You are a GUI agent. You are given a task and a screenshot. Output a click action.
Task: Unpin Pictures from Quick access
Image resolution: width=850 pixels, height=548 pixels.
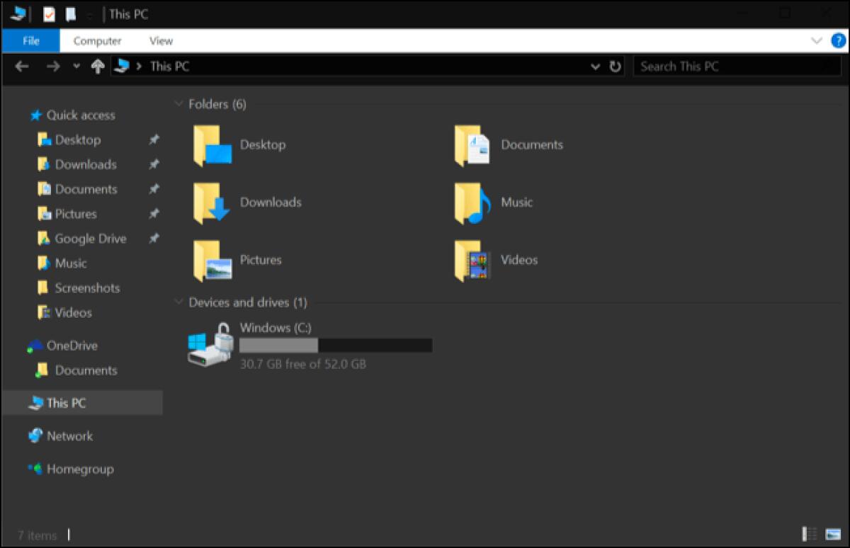pos(154,214)
